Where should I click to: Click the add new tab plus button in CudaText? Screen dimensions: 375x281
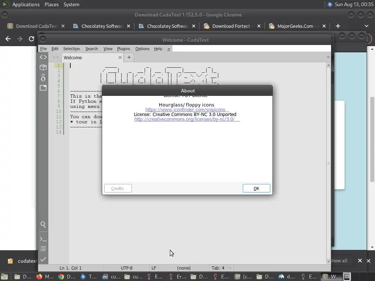pos(129,57)
